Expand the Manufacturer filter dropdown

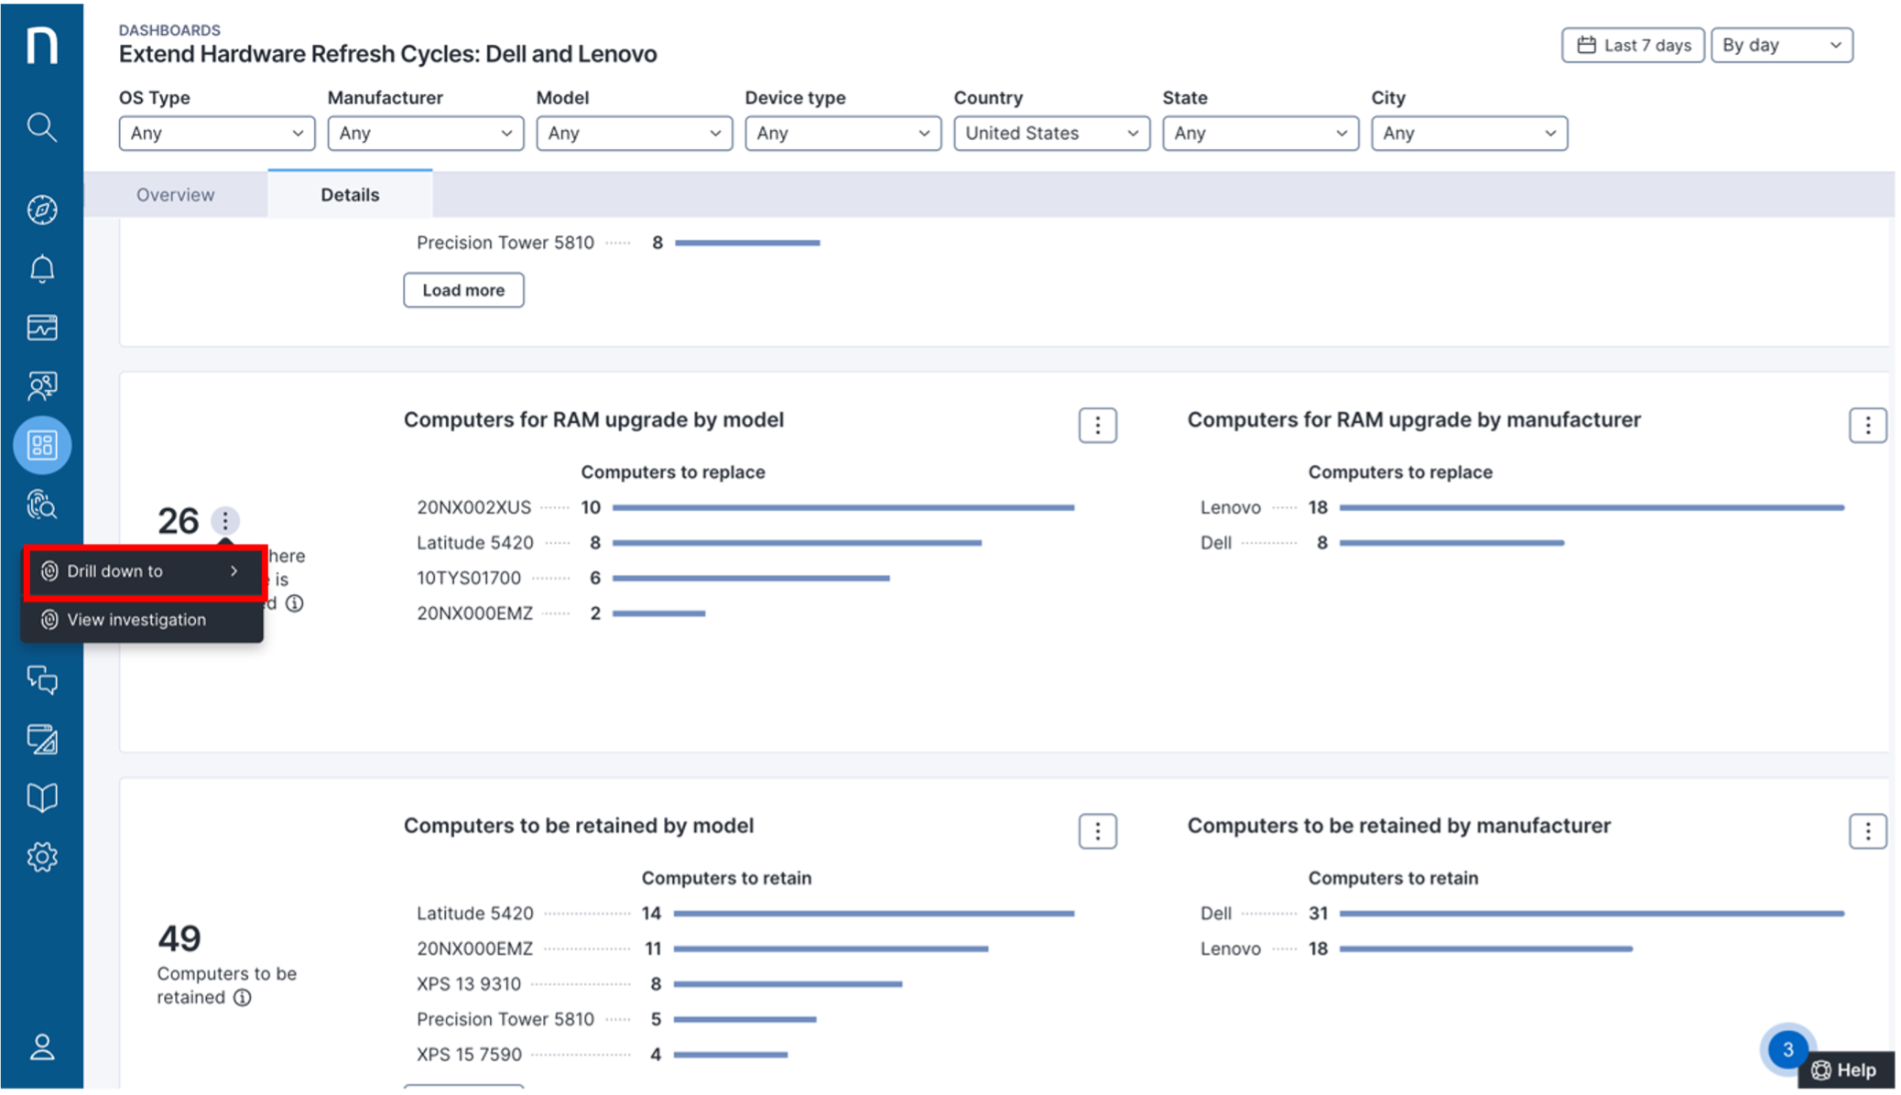[x=425, y=133]
